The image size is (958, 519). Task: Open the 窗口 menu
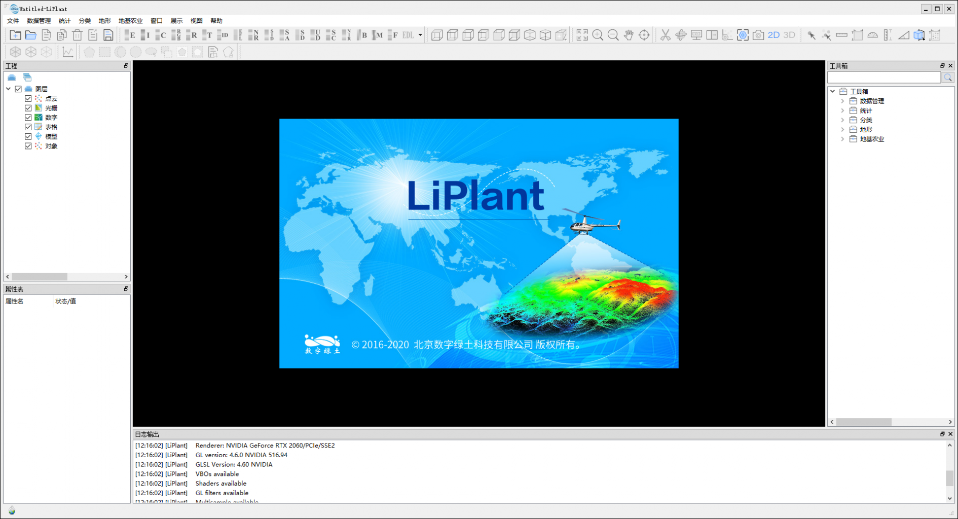(x=157, y=21)
